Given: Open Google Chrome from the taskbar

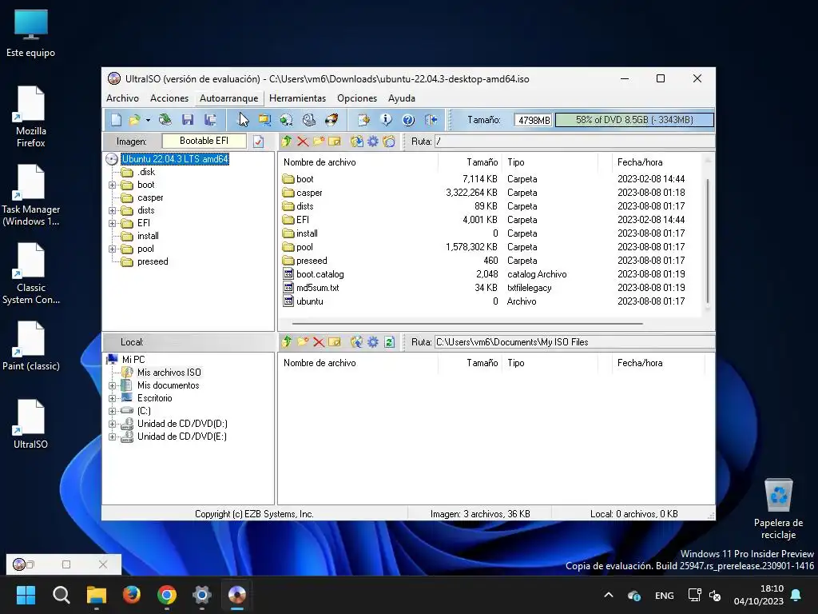Looking at the screenshot, I should click(166, 595).
